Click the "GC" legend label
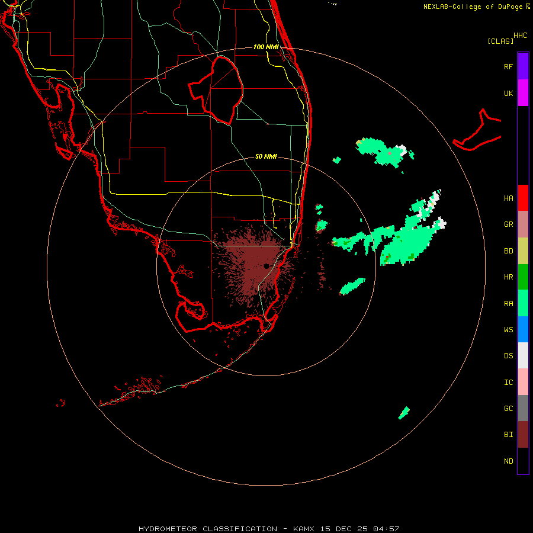533x533 pixels. [509, 409]
